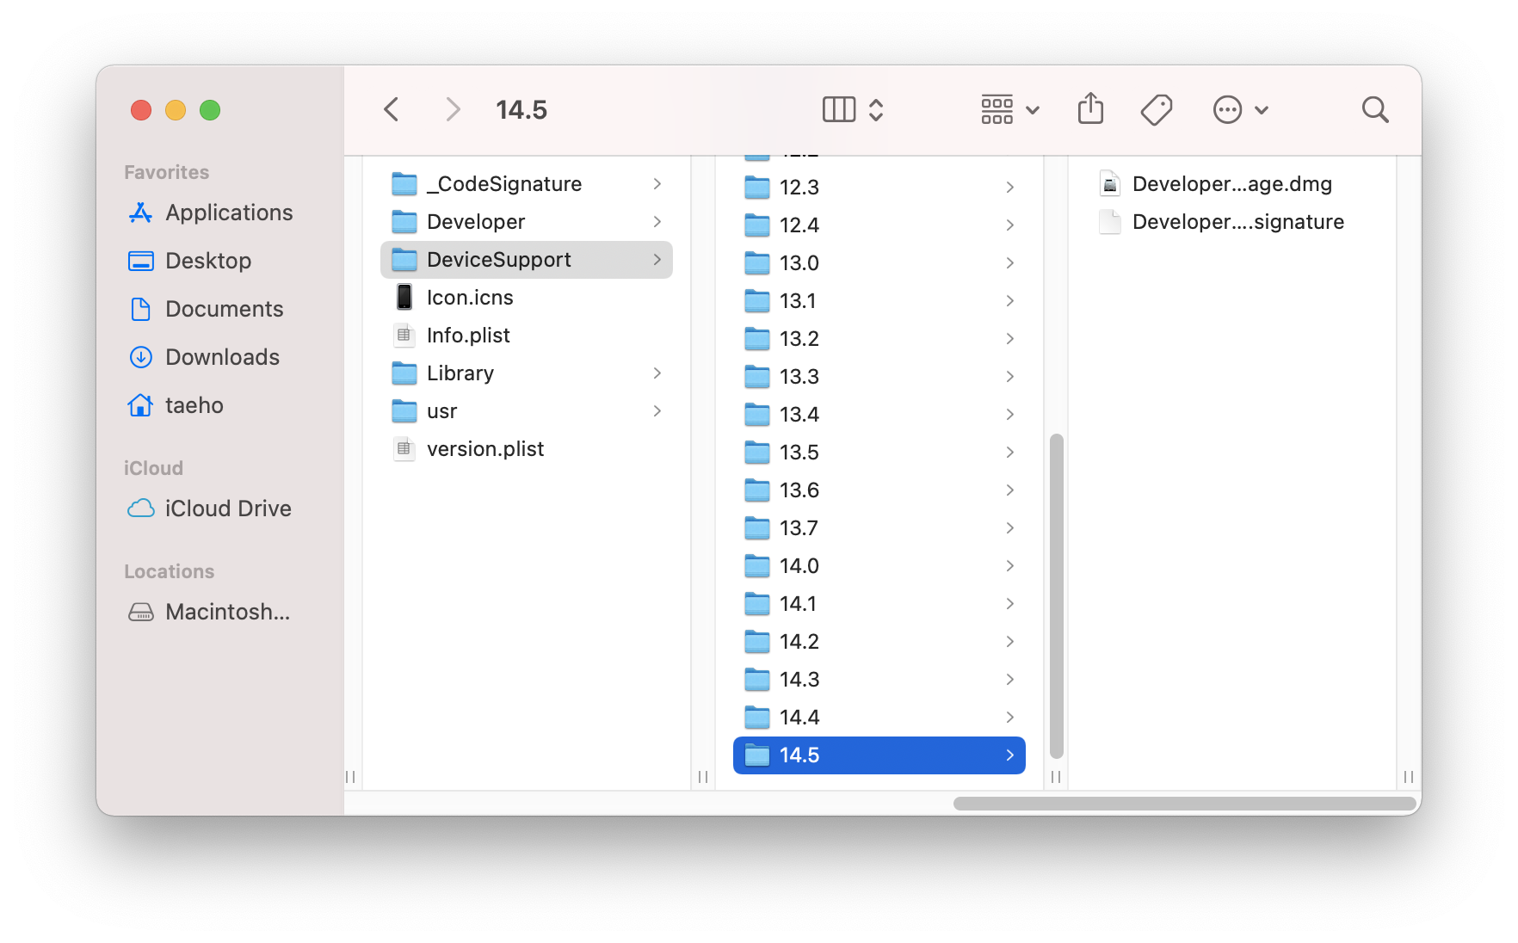
Task: Expand the Library folder chevron
Action: point(657,373)
